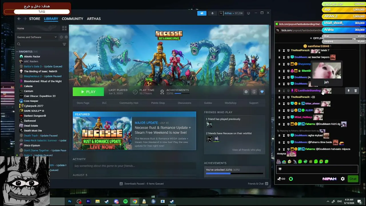The image size is (366, 206).
Task: Select Core Keeper in library list
Action: pyautogui.click(x=31, y=101)
